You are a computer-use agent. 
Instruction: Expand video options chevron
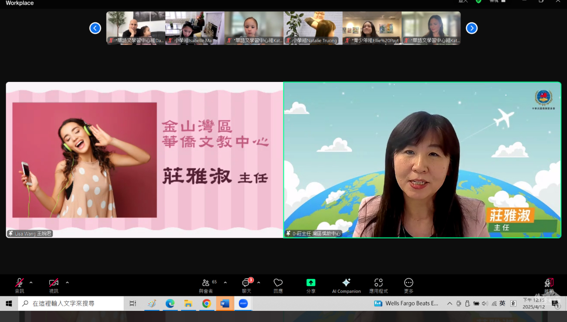point(67,283)
